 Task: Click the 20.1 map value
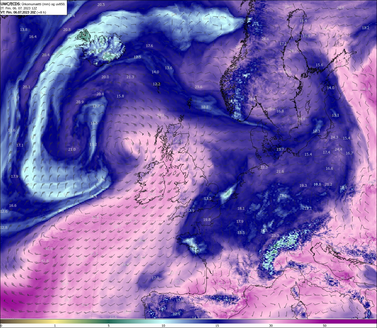coord(27,87)
